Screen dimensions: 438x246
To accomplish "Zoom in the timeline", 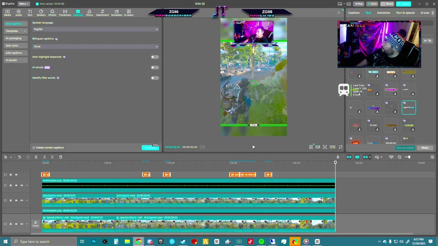I will click(432, 157).
